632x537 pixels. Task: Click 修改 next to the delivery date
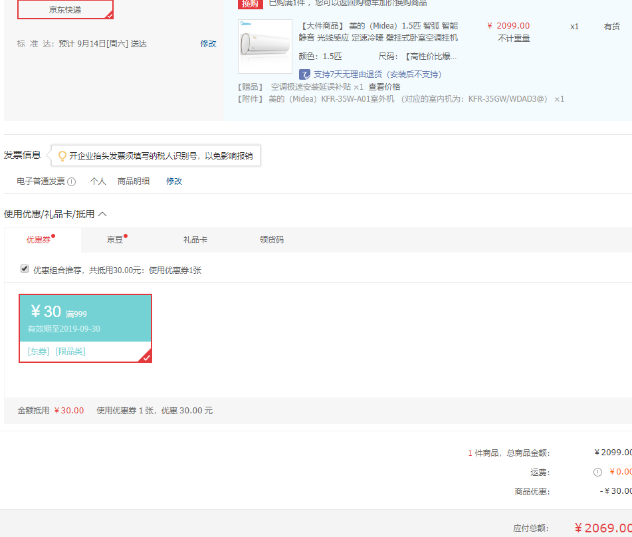pyautogui.click(x=209, y=44)
